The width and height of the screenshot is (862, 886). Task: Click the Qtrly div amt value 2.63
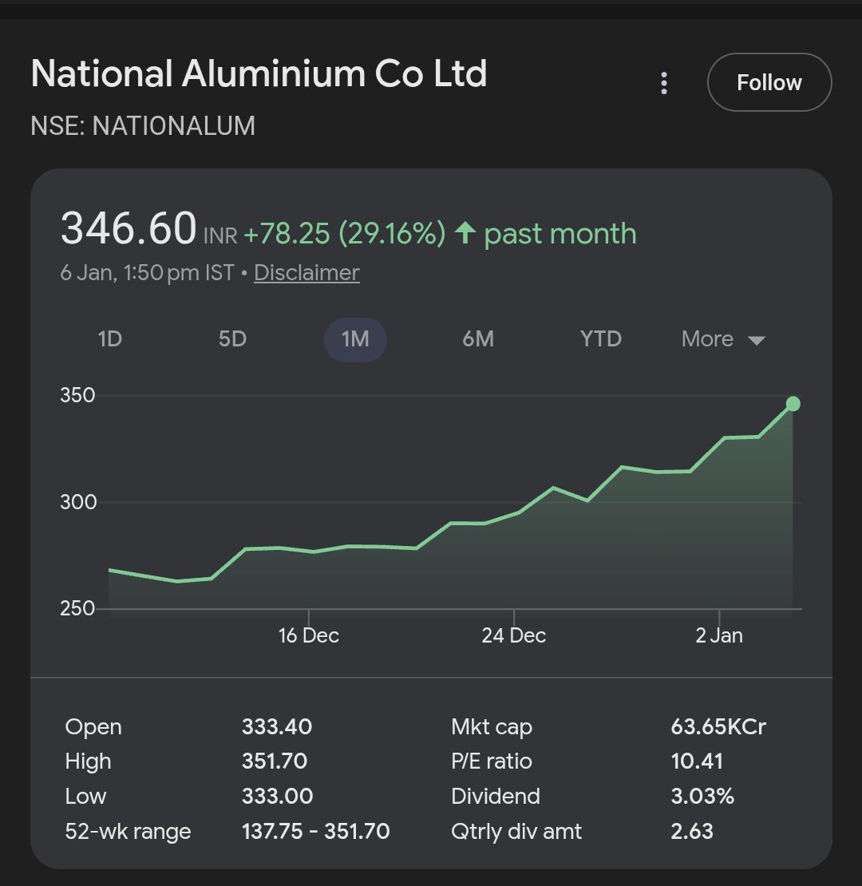pos(692,831)
